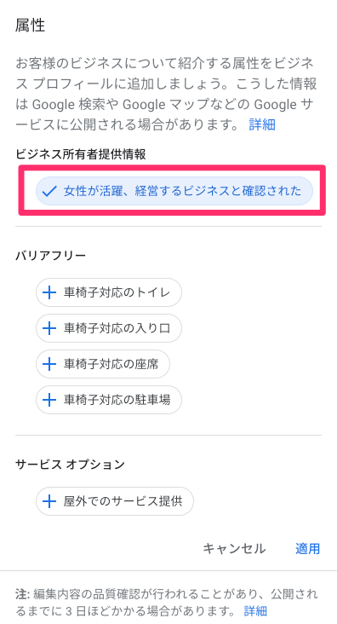Click the 属性 dialog title
337x624 pixels.
(30, 26)
